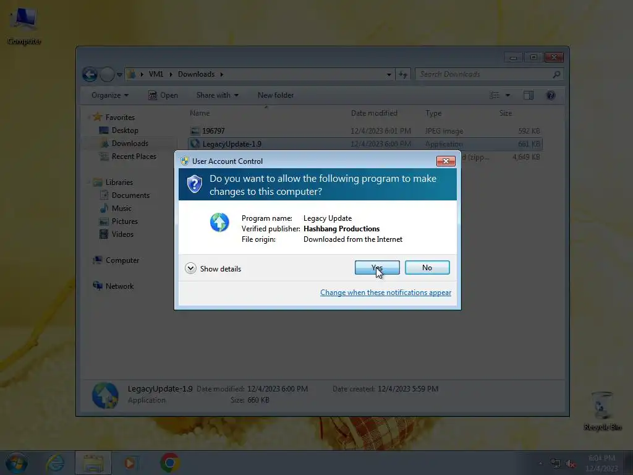This screenshot has height=475, width=633.
Task: Open the Windows Start button
Action: [x=17, y=463]
